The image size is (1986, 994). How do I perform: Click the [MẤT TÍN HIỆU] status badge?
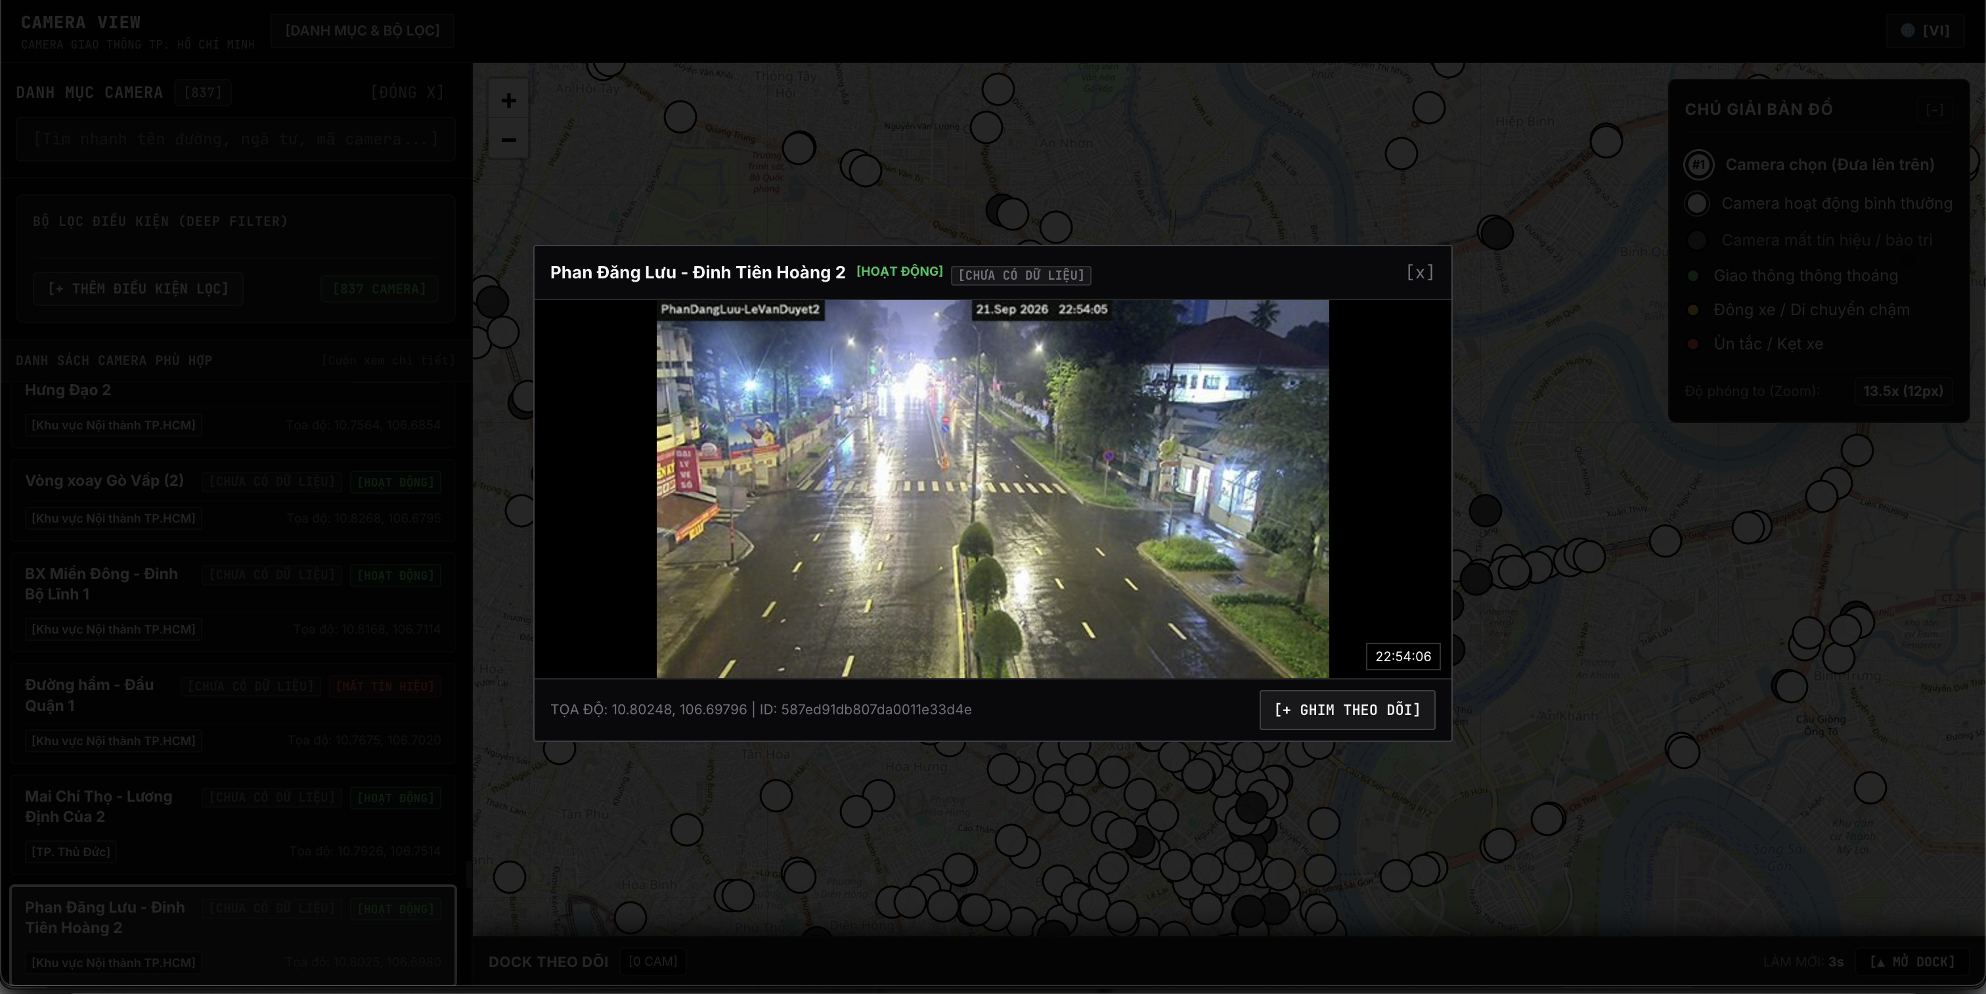(385, 687)
